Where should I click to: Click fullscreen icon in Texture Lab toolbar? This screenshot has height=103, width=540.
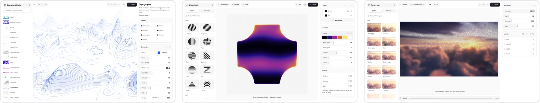[487, 5]
